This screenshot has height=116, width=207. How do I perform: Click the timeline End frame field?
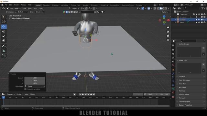click(x=164, y=94)
